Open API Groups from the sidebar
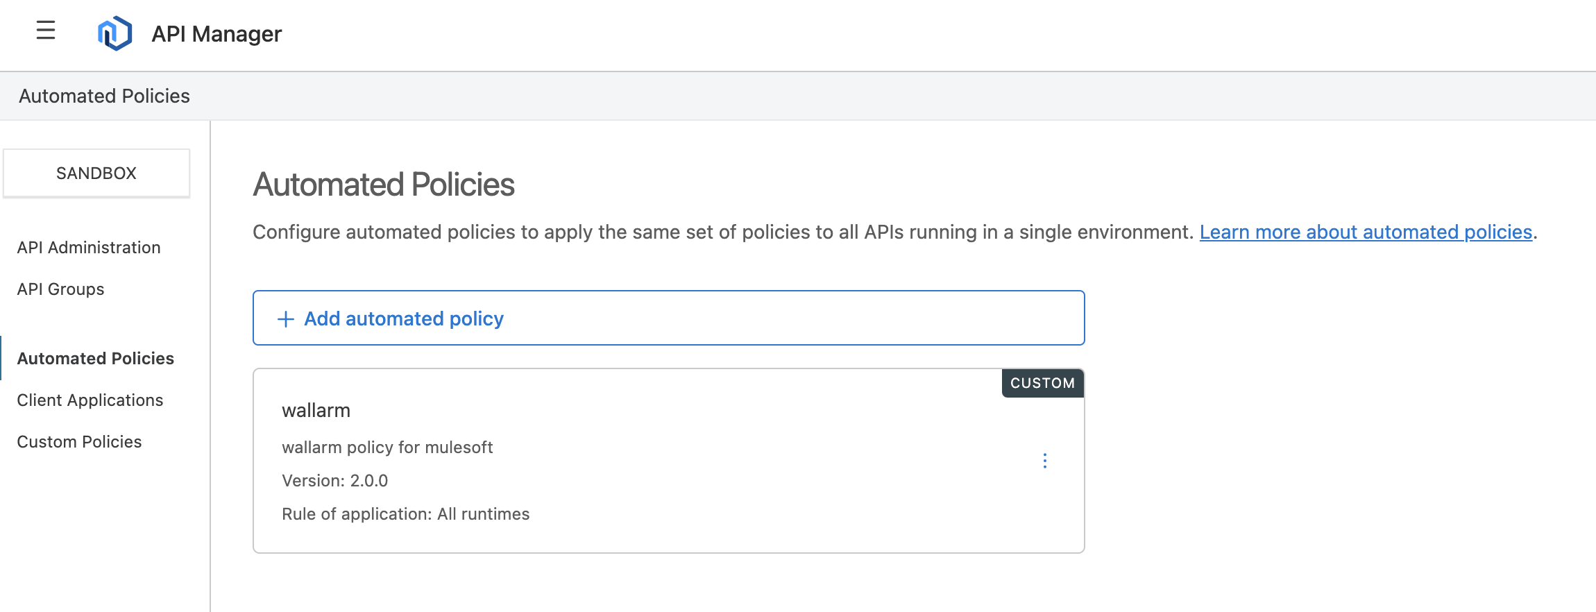 click(61, 289)
